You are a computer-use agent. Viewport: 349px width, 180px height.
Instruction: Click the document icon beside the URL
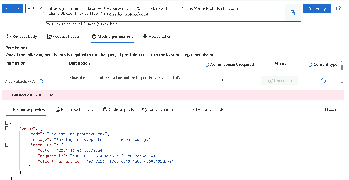pos(293,13)
